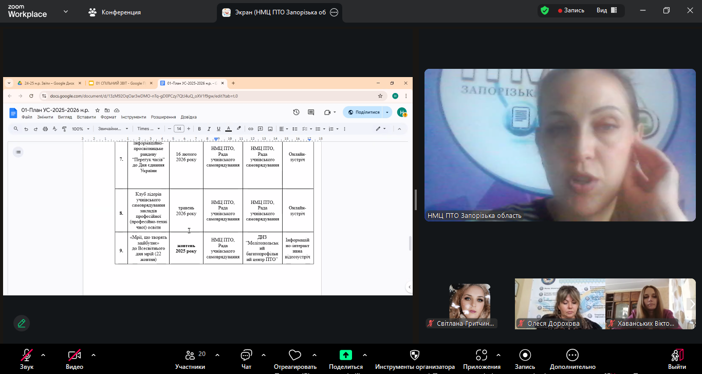Screen dimensions: 702x374
Task: Open Инструменты организатора host tools
Action: coord(414,356)
